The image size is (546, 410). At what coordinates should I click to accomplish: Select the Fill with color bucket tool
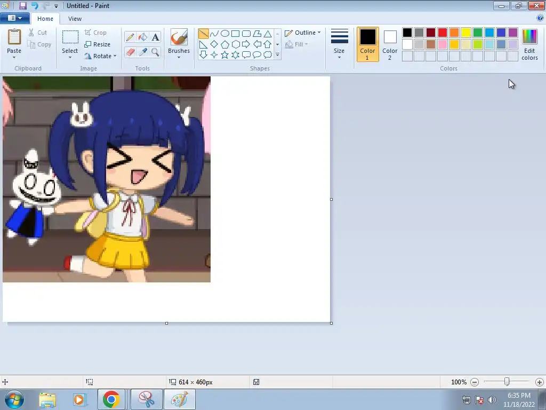click(x=143, y=37)
